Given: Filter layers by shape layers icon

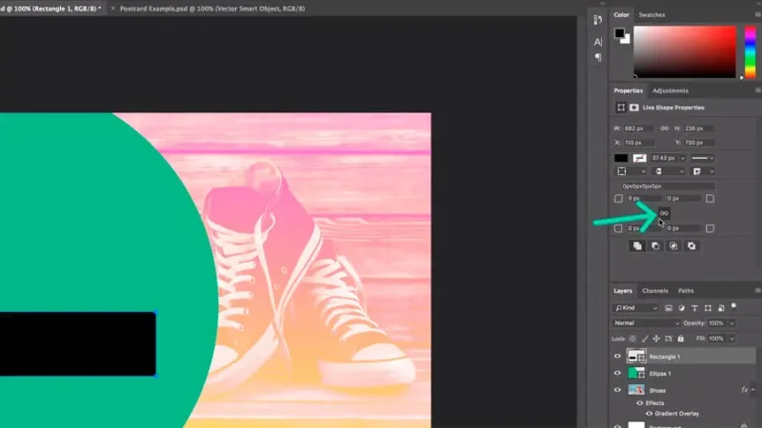Looking at the screenshot, I should point(708,308).
